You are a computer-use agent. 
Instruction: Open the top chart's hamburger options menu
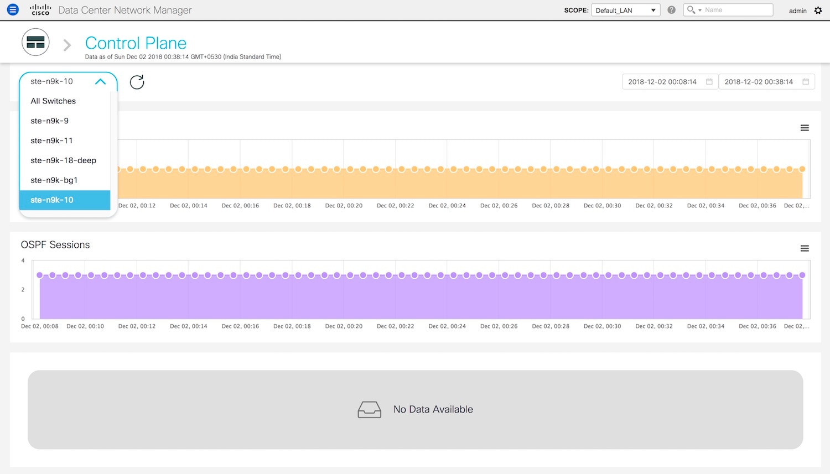[x=805, y=128]
